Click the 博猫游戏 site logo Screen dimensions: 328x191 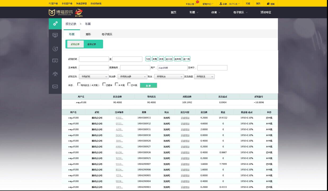coord(61,12)
